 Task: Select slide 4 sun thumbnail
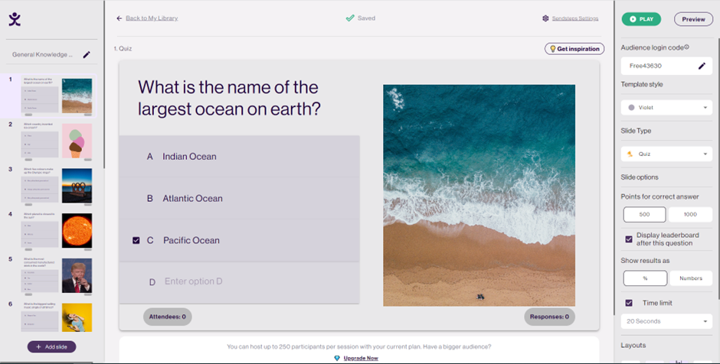[x=77, y=231]
